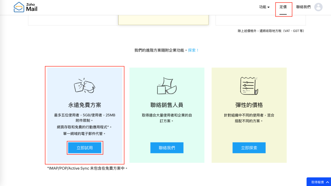The width and height of the screenshot is (331, 186).
Task: Click the 聯絡銷售人員 card title
Action: pyautogui.click(x=167, y=105)
